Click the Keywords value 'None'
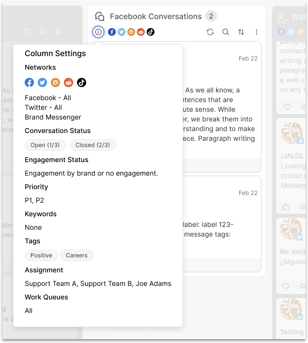 click(33, 227)
